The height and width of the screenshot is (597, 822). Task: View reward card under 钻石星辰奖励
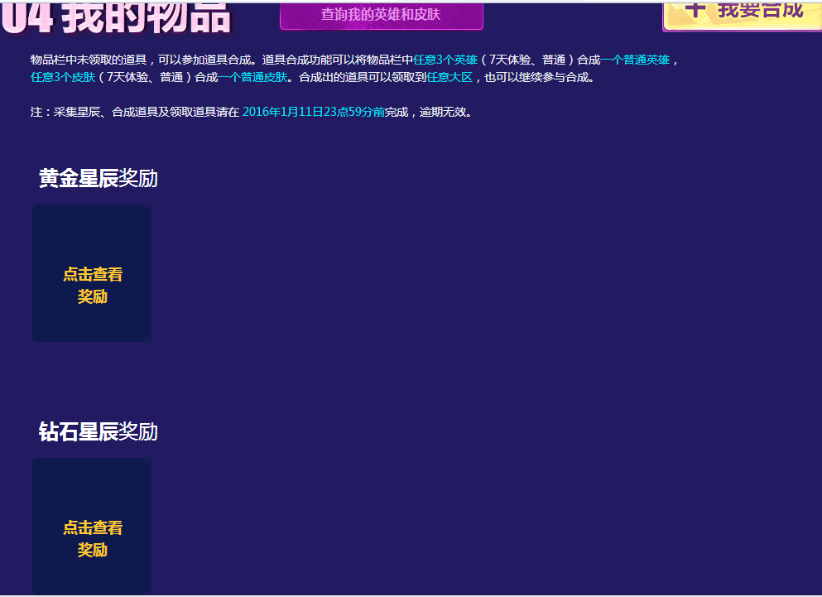click(x=92, y=527)
